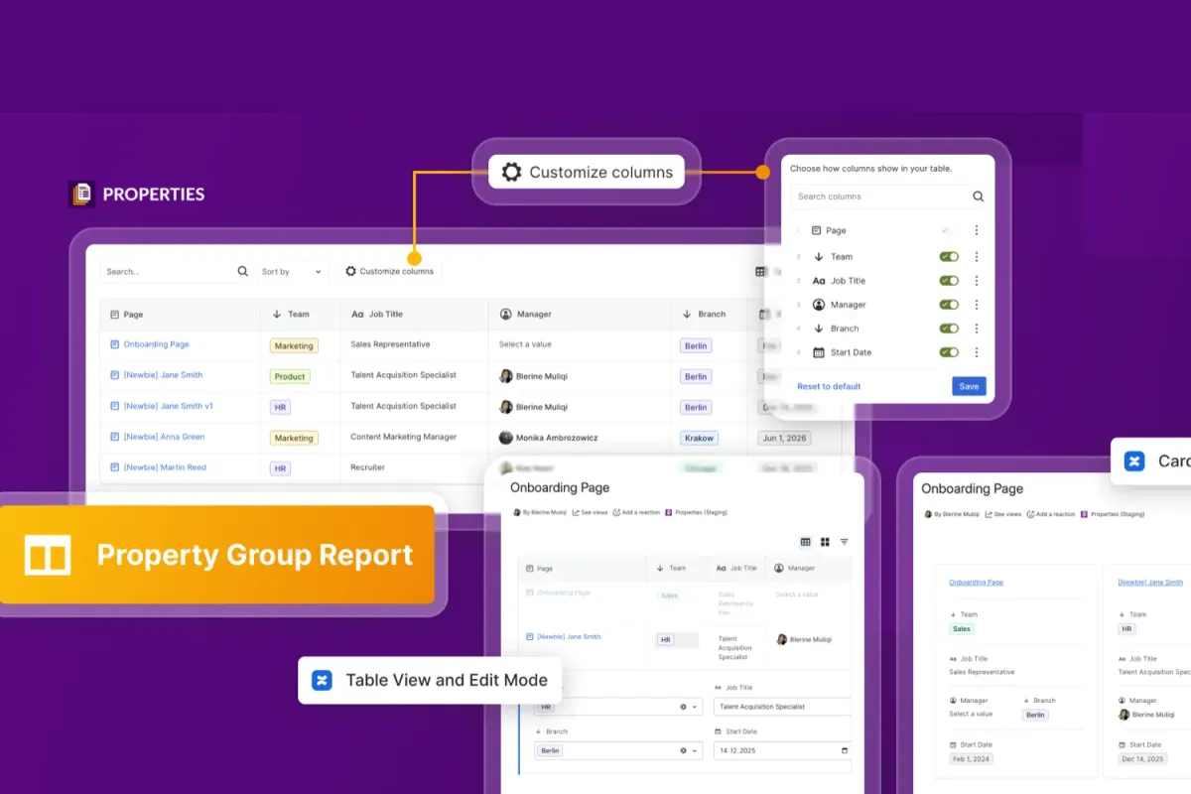Screen dimensions: 1191x794
Task: Open the Sort by dropdown
Action: [292, 271]
